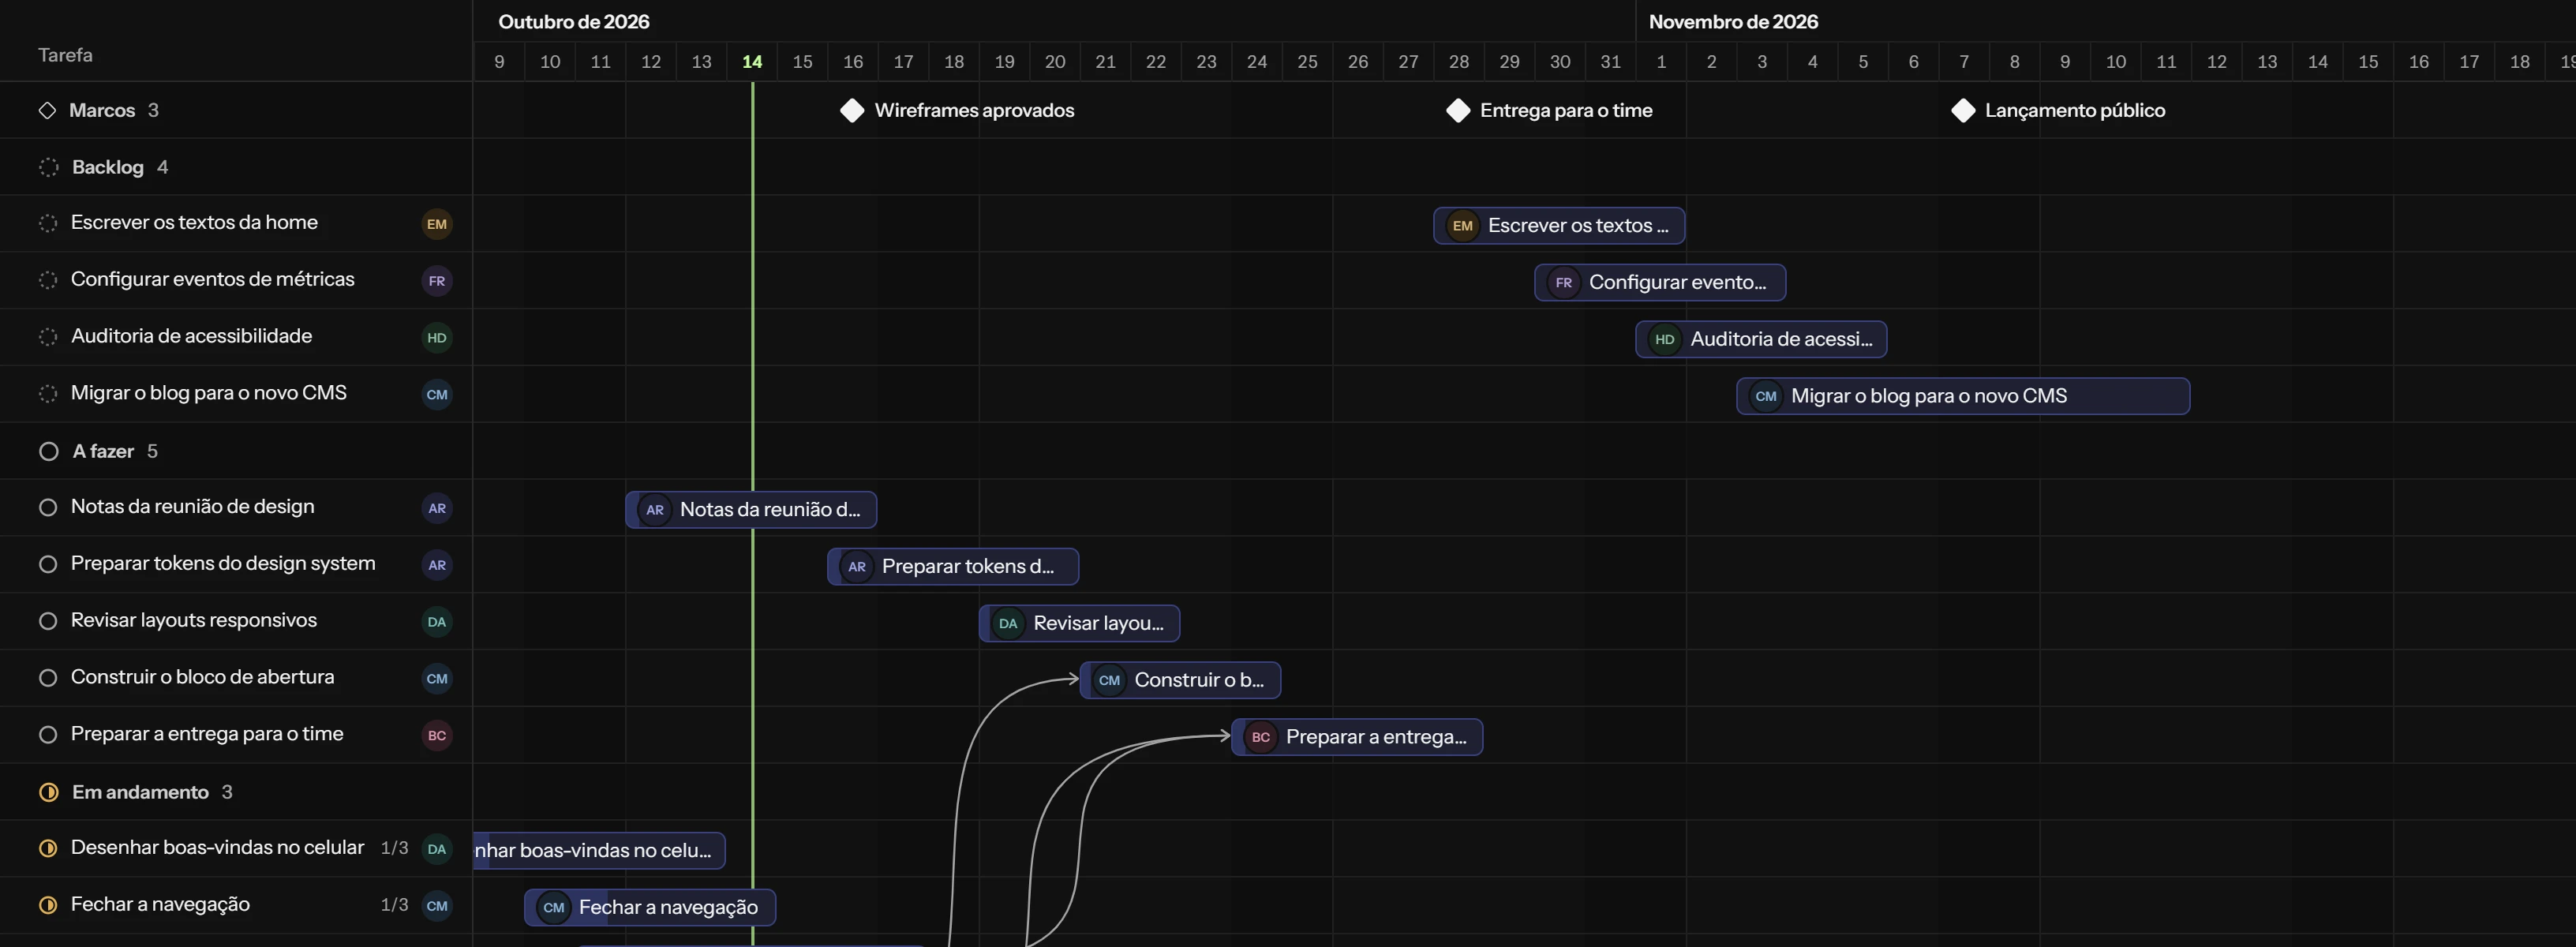
Task: Open Preparar a entrega... timeline bar
Action: pos(1357,737)
